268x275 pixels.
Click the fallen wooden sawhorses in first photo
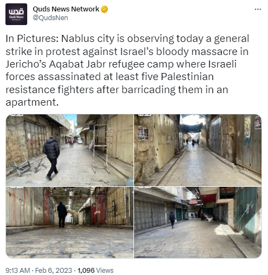[28, 166]
